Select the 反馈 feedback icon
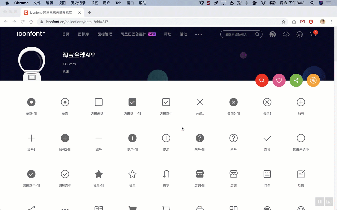Image resolution: width=337 pixels, height=210 pixels. 301,174
